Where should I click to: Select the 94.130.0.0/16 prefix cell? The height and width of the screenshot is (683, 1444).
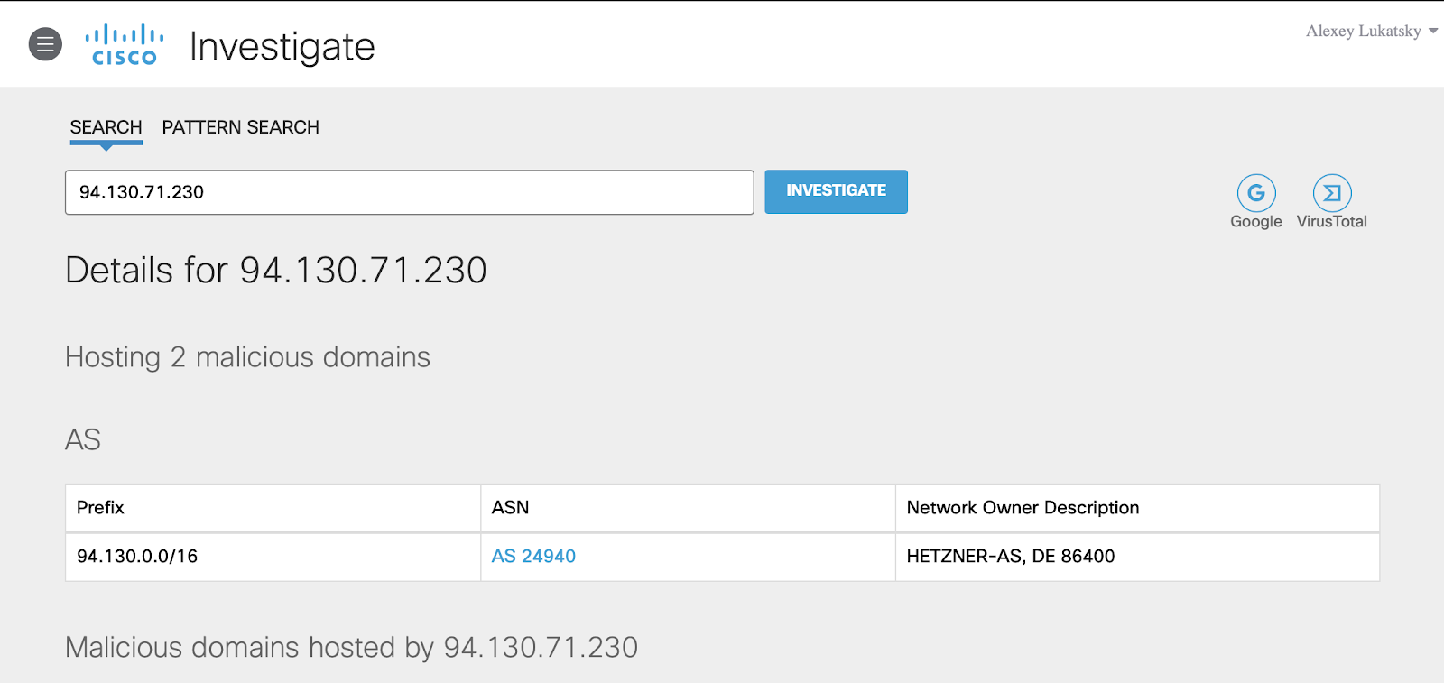point(137,557)
